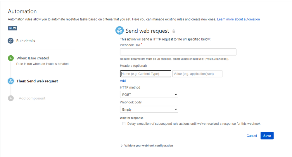Image resolution: width=292 pixels, height=157 pixels.
Task: Click the Cancel link
Action: (252, 136)
